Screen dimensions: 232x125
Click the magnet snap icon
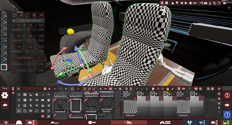click(34, 15)
